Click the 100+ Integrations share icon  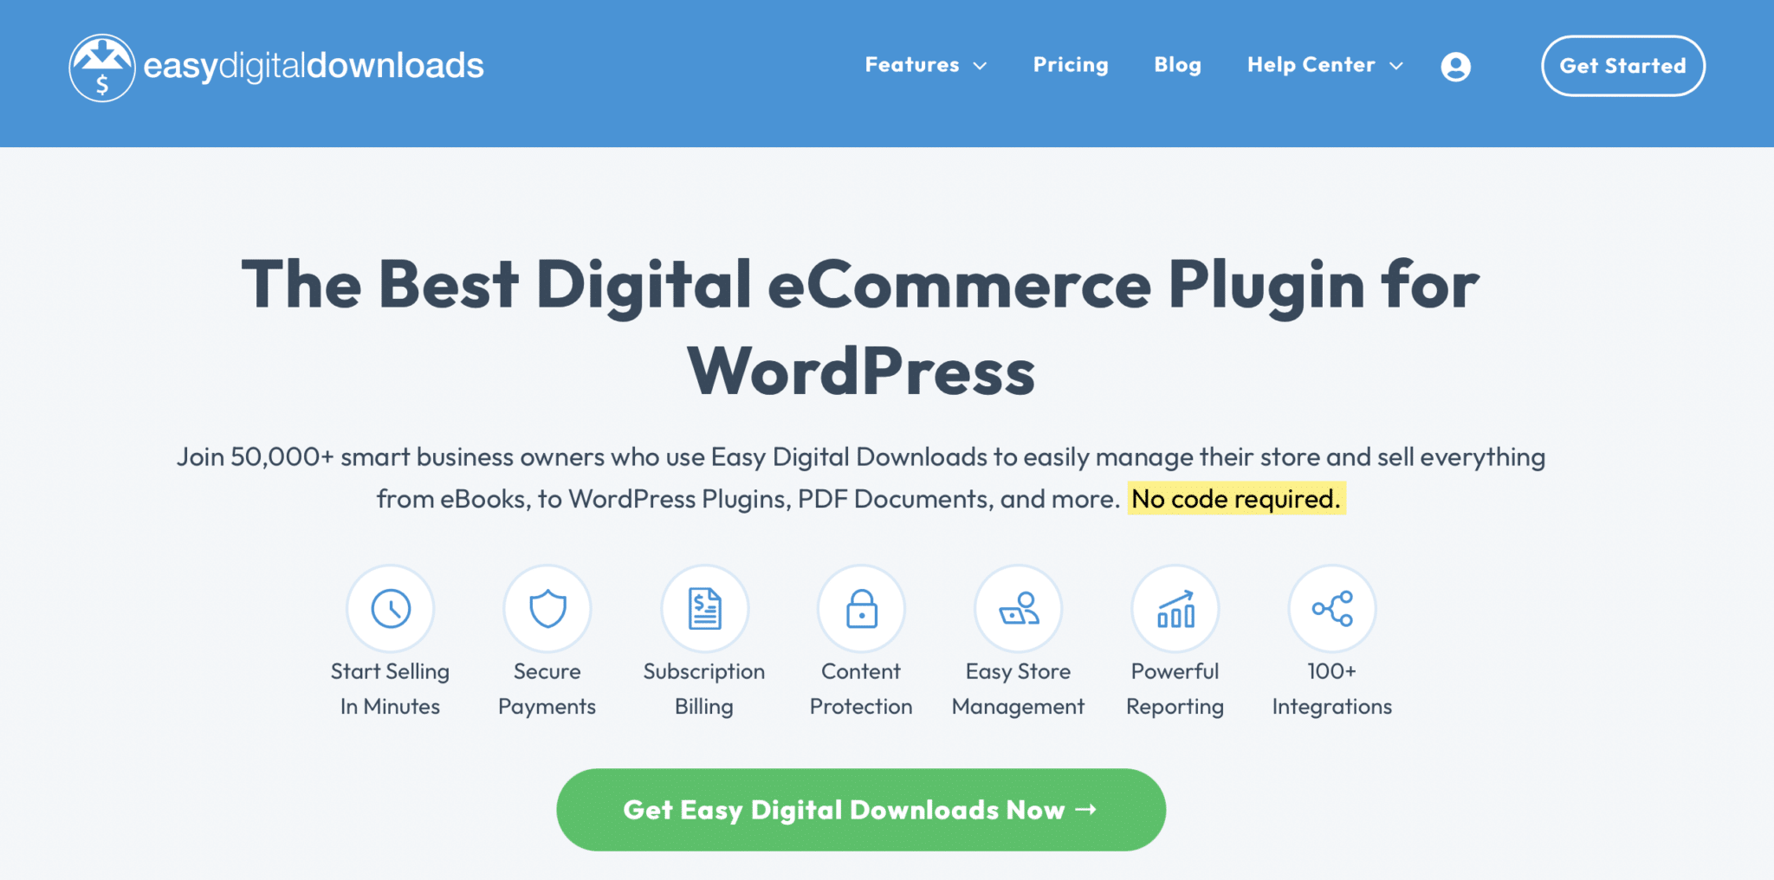[x=1332, y=609]
